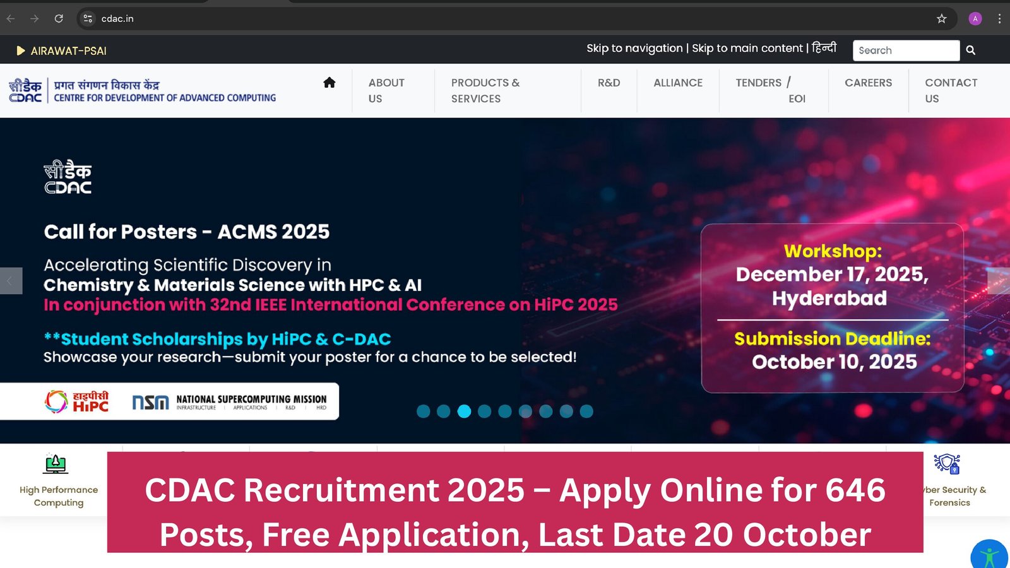Reload the page using the refresh icon
The image size is (1010, 568).
pos(59,19)
